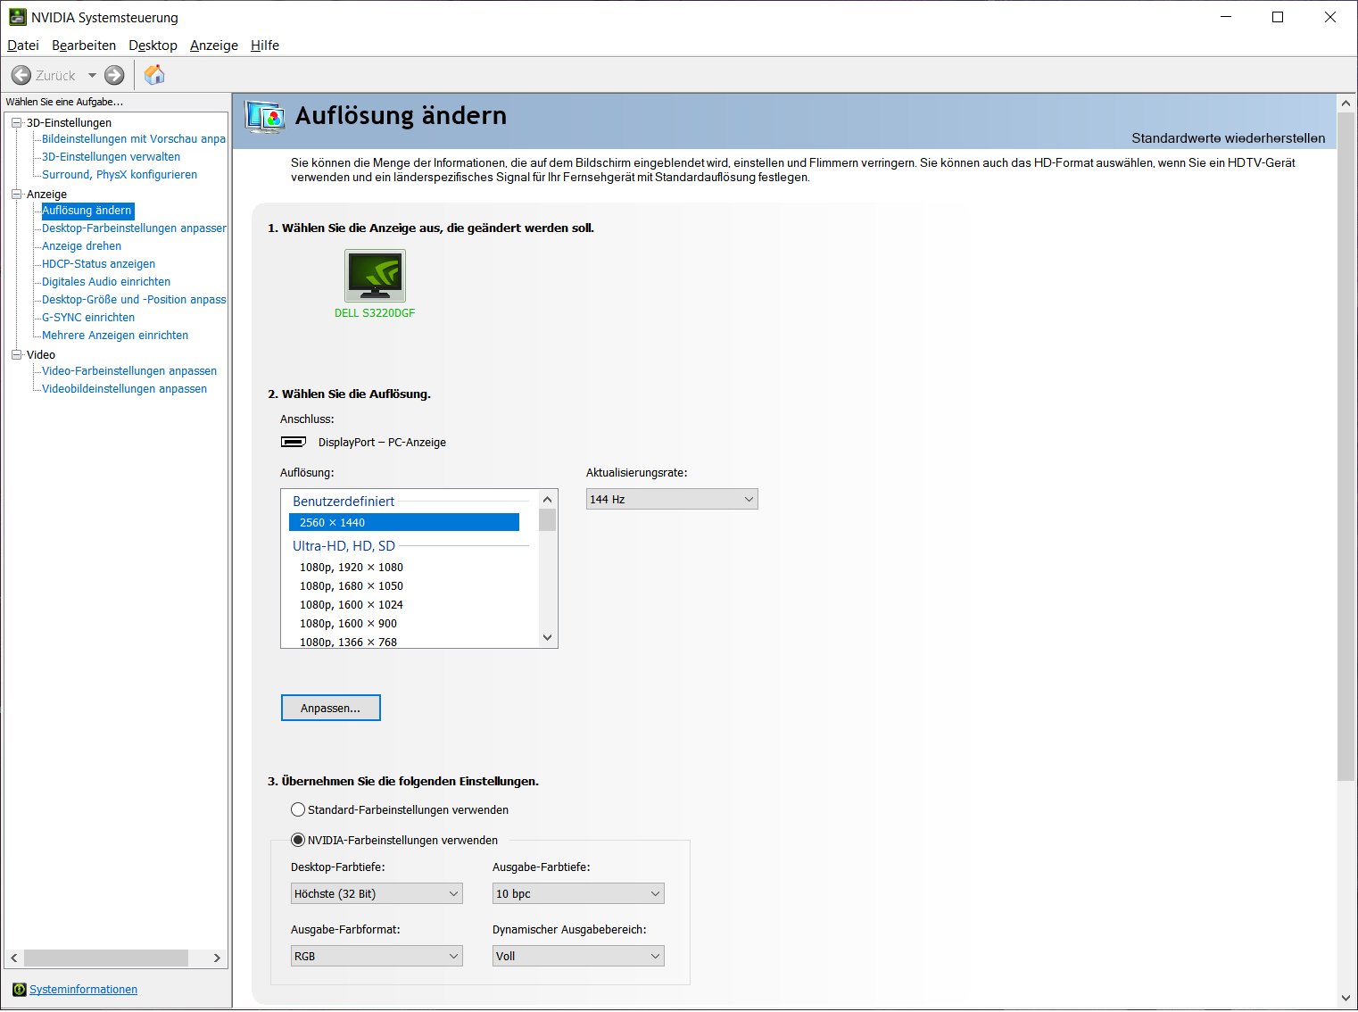Open the Desktop-Farbtiefe dropdown

point(377,893)
